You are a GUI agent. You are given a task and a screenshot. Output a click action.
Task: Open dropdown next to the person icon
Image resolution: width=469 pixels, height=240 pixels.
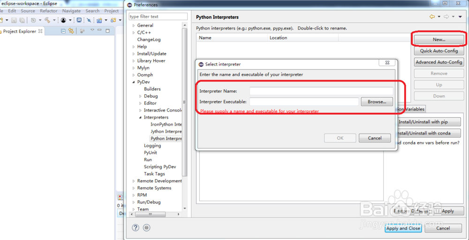click(70, 20)
